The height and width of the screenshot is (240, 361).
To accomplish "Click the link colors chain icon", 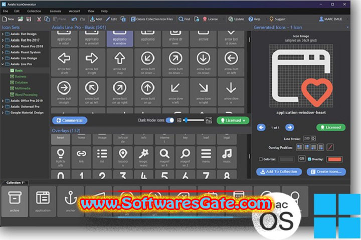I will coord(302,158).
